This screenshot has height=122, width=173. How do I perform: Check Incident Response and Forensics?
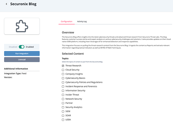click(x=63, y=86)
